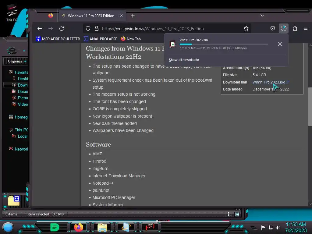Click the Explorer hexagon navigation button

click(x=12, y=51)
